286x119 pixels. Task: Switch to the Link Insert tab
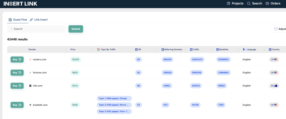click(39, 20)
